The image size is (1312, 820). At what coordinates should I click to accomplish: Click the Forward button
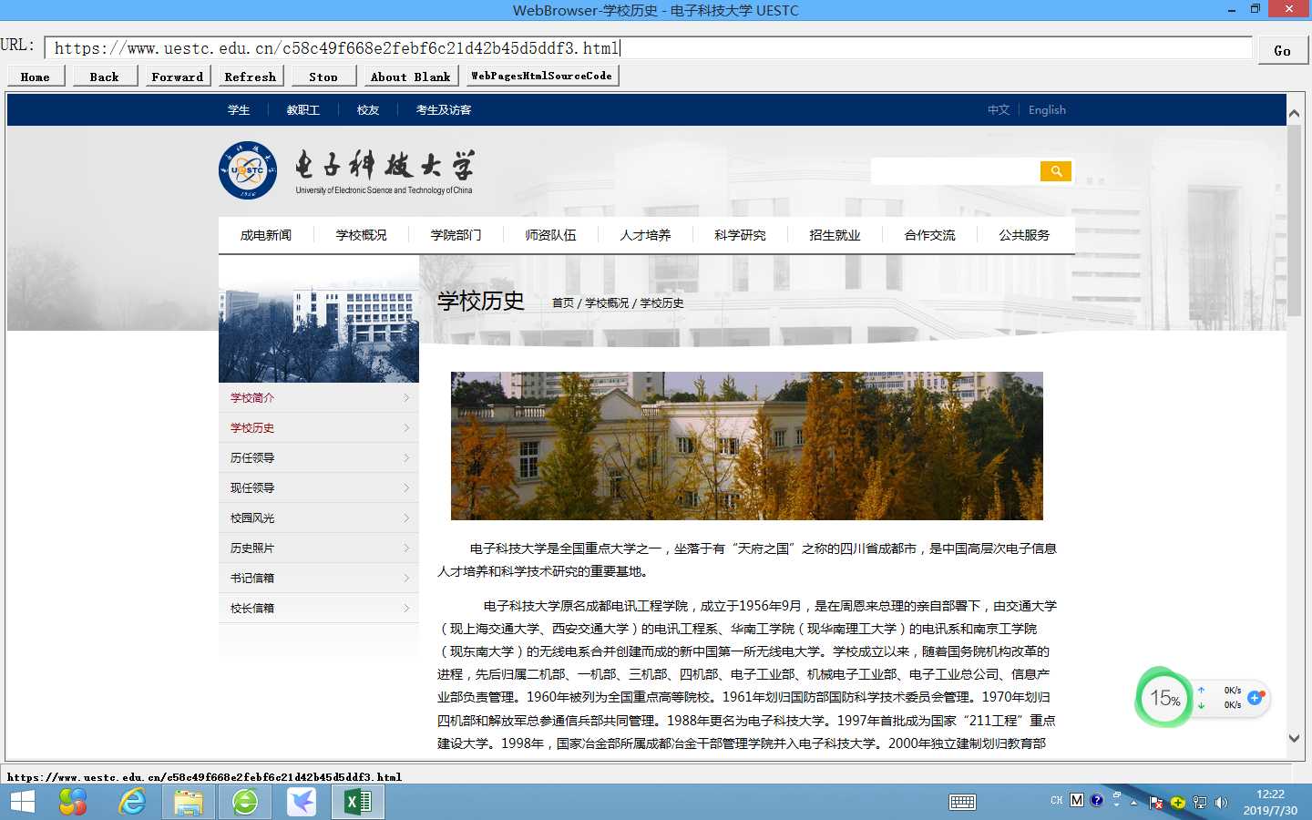click(178, 76)
